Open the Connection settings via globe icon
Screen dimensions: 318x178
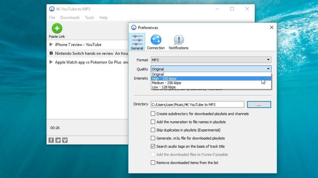(x=156, y=40)
